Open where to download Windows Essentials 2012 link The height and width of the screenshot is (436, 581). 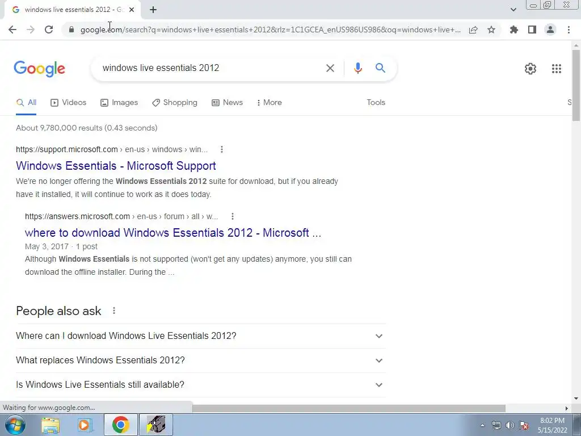[173, 233]
